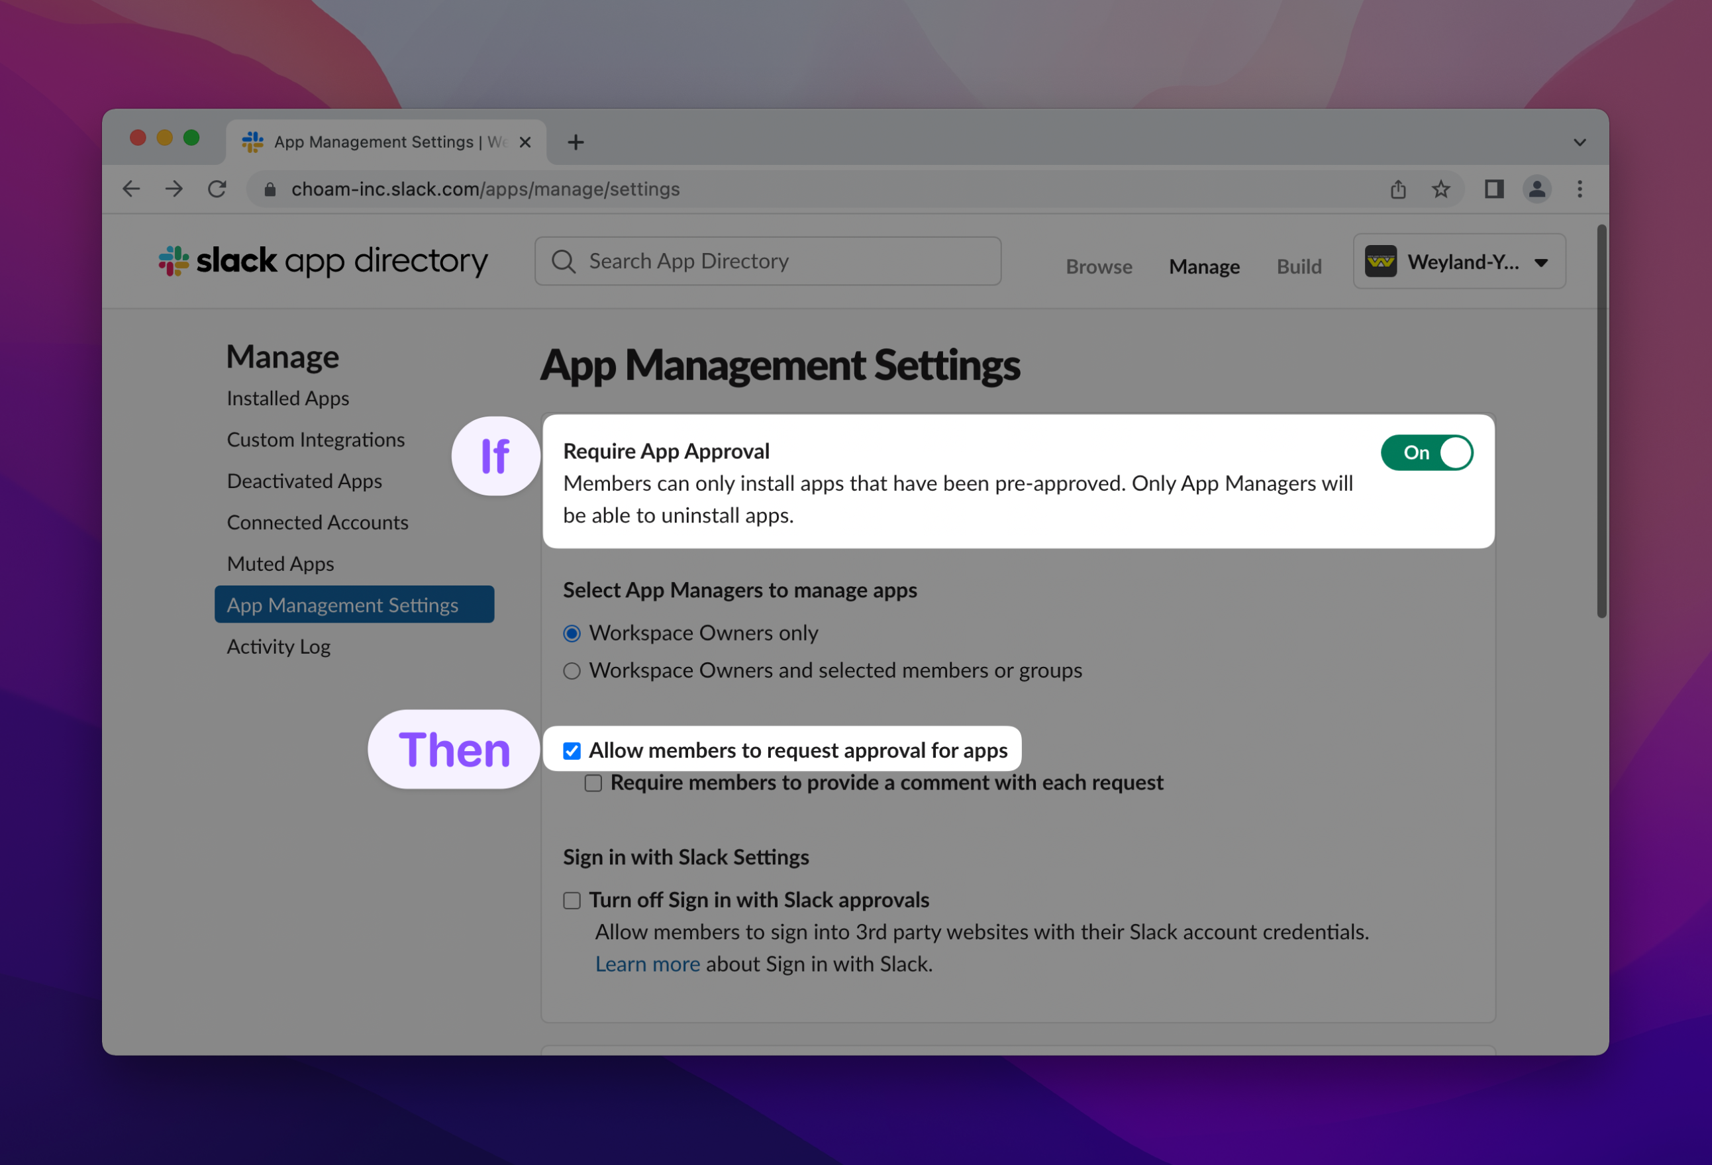Enable Require members to provide a comment
The image size is (1712, 1165).
click(x=593, y=784)
